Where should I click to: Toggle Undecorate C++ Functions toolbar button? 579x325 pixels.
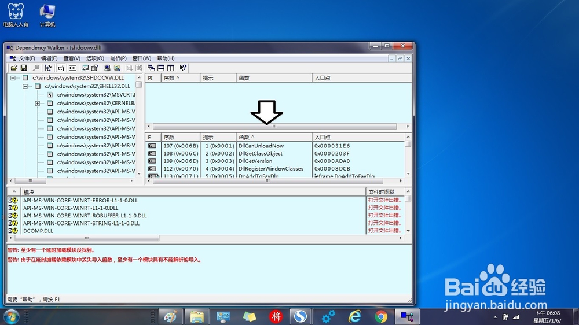click(73, 68)
